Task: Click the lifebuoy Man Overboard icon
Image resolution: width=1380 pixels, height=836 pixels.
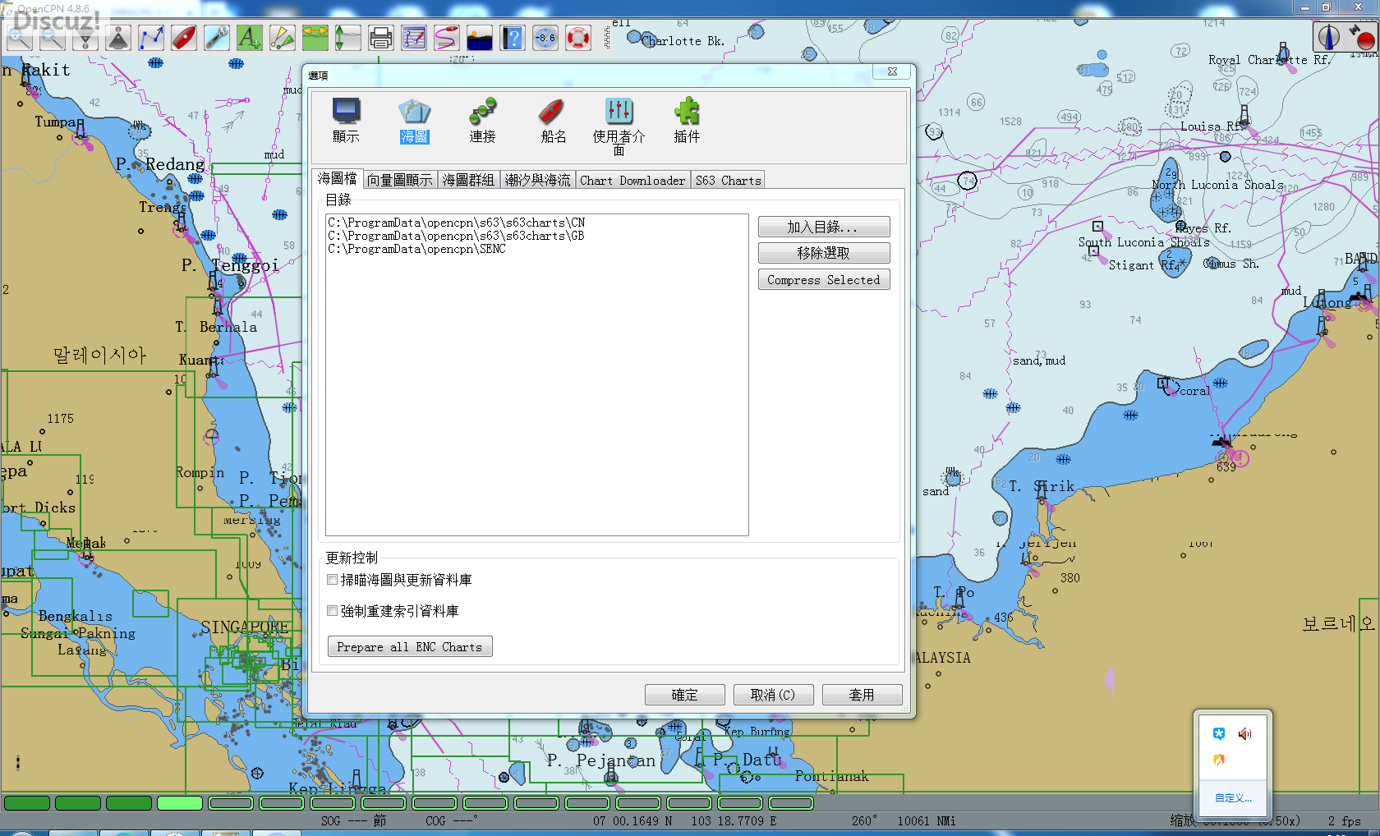Action: [x=578, y=38]
